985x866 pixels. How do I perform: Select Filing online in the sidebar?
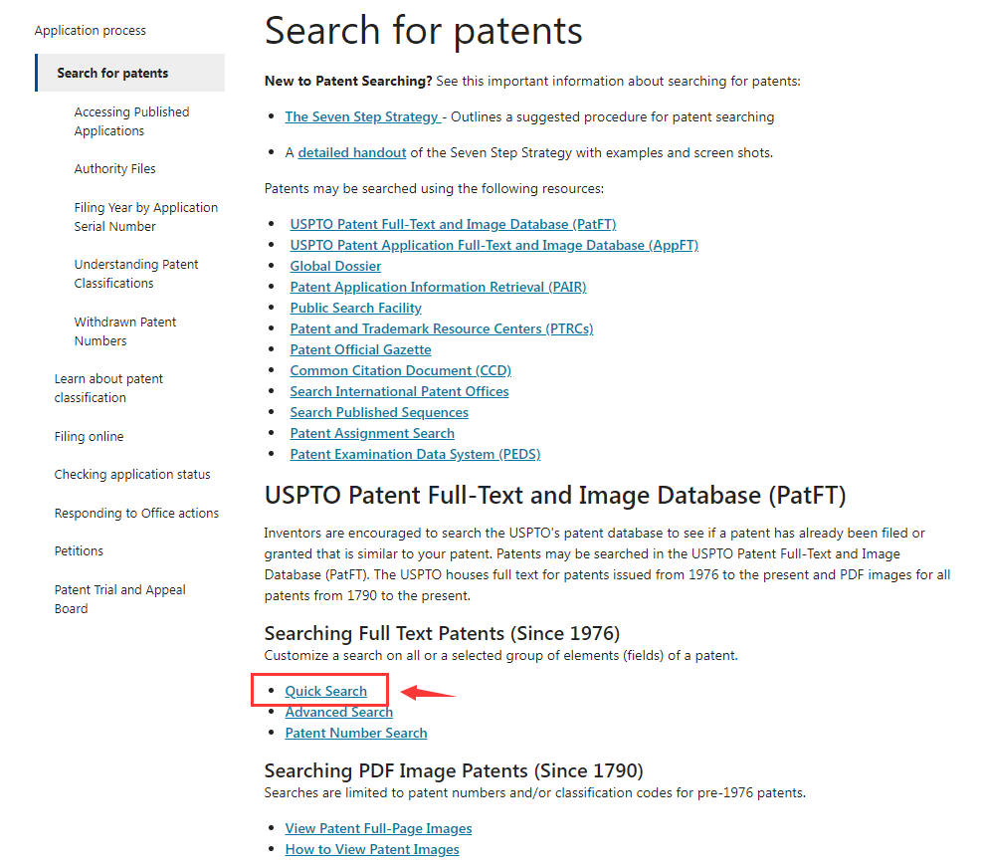pyautogui.click(x=89, y=436)
